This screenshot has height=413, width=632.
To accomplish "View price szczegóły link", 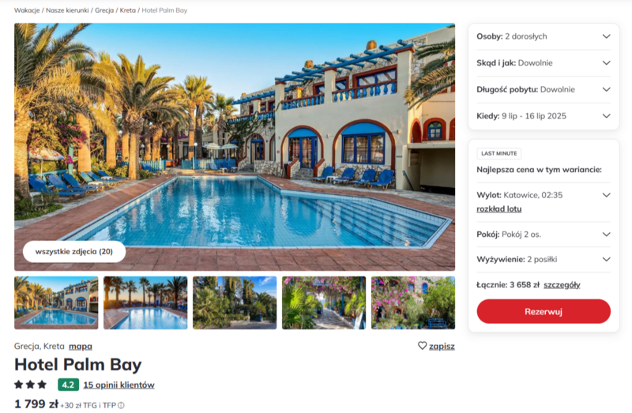I will coord(562,285).
